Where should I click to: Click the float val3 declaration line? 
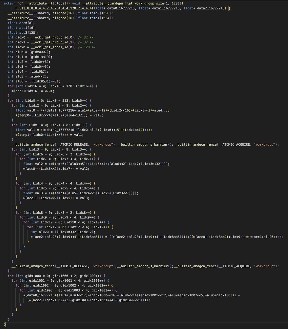click(81, 193)
